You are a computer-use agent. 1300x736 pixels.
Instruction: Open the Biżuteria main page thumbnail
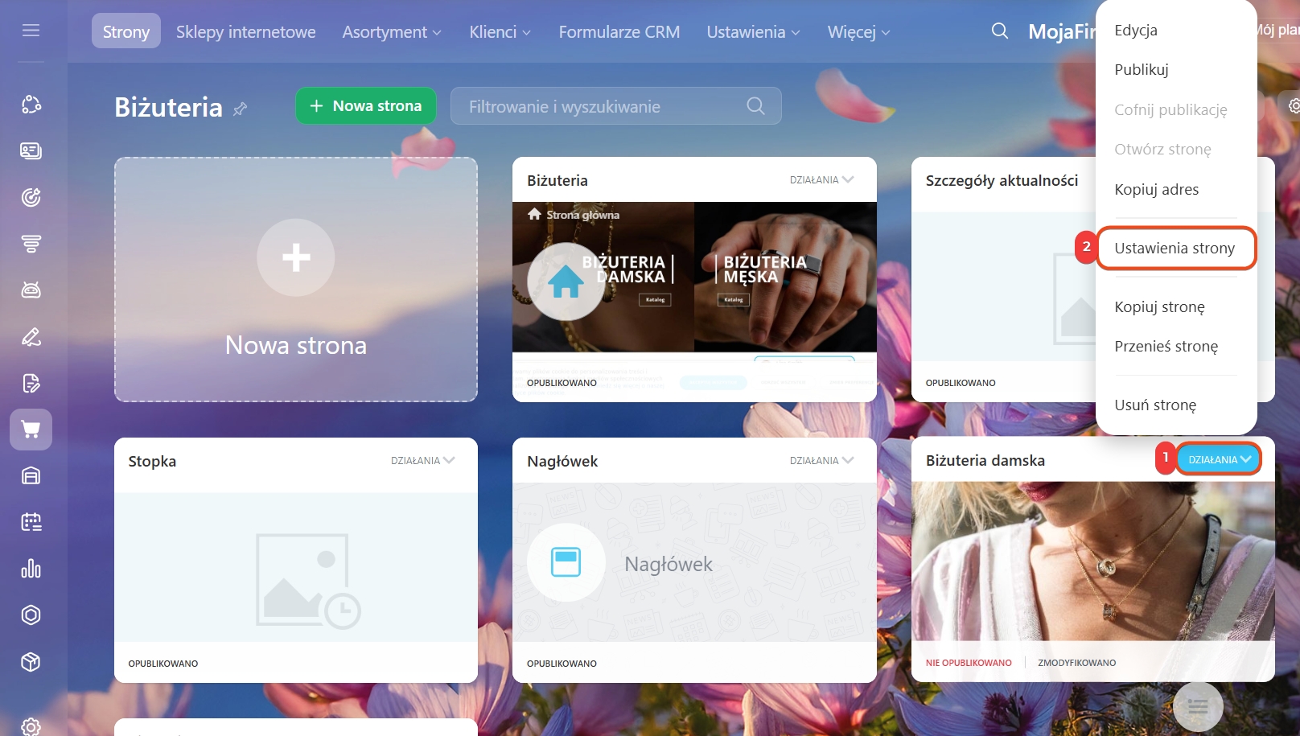point(693,278)
